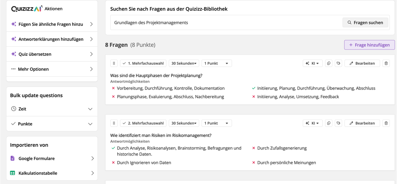Viewport: 397px width, 184px height.
Task: Click tag icon on question 1
Action: click(x=338, y=63)
